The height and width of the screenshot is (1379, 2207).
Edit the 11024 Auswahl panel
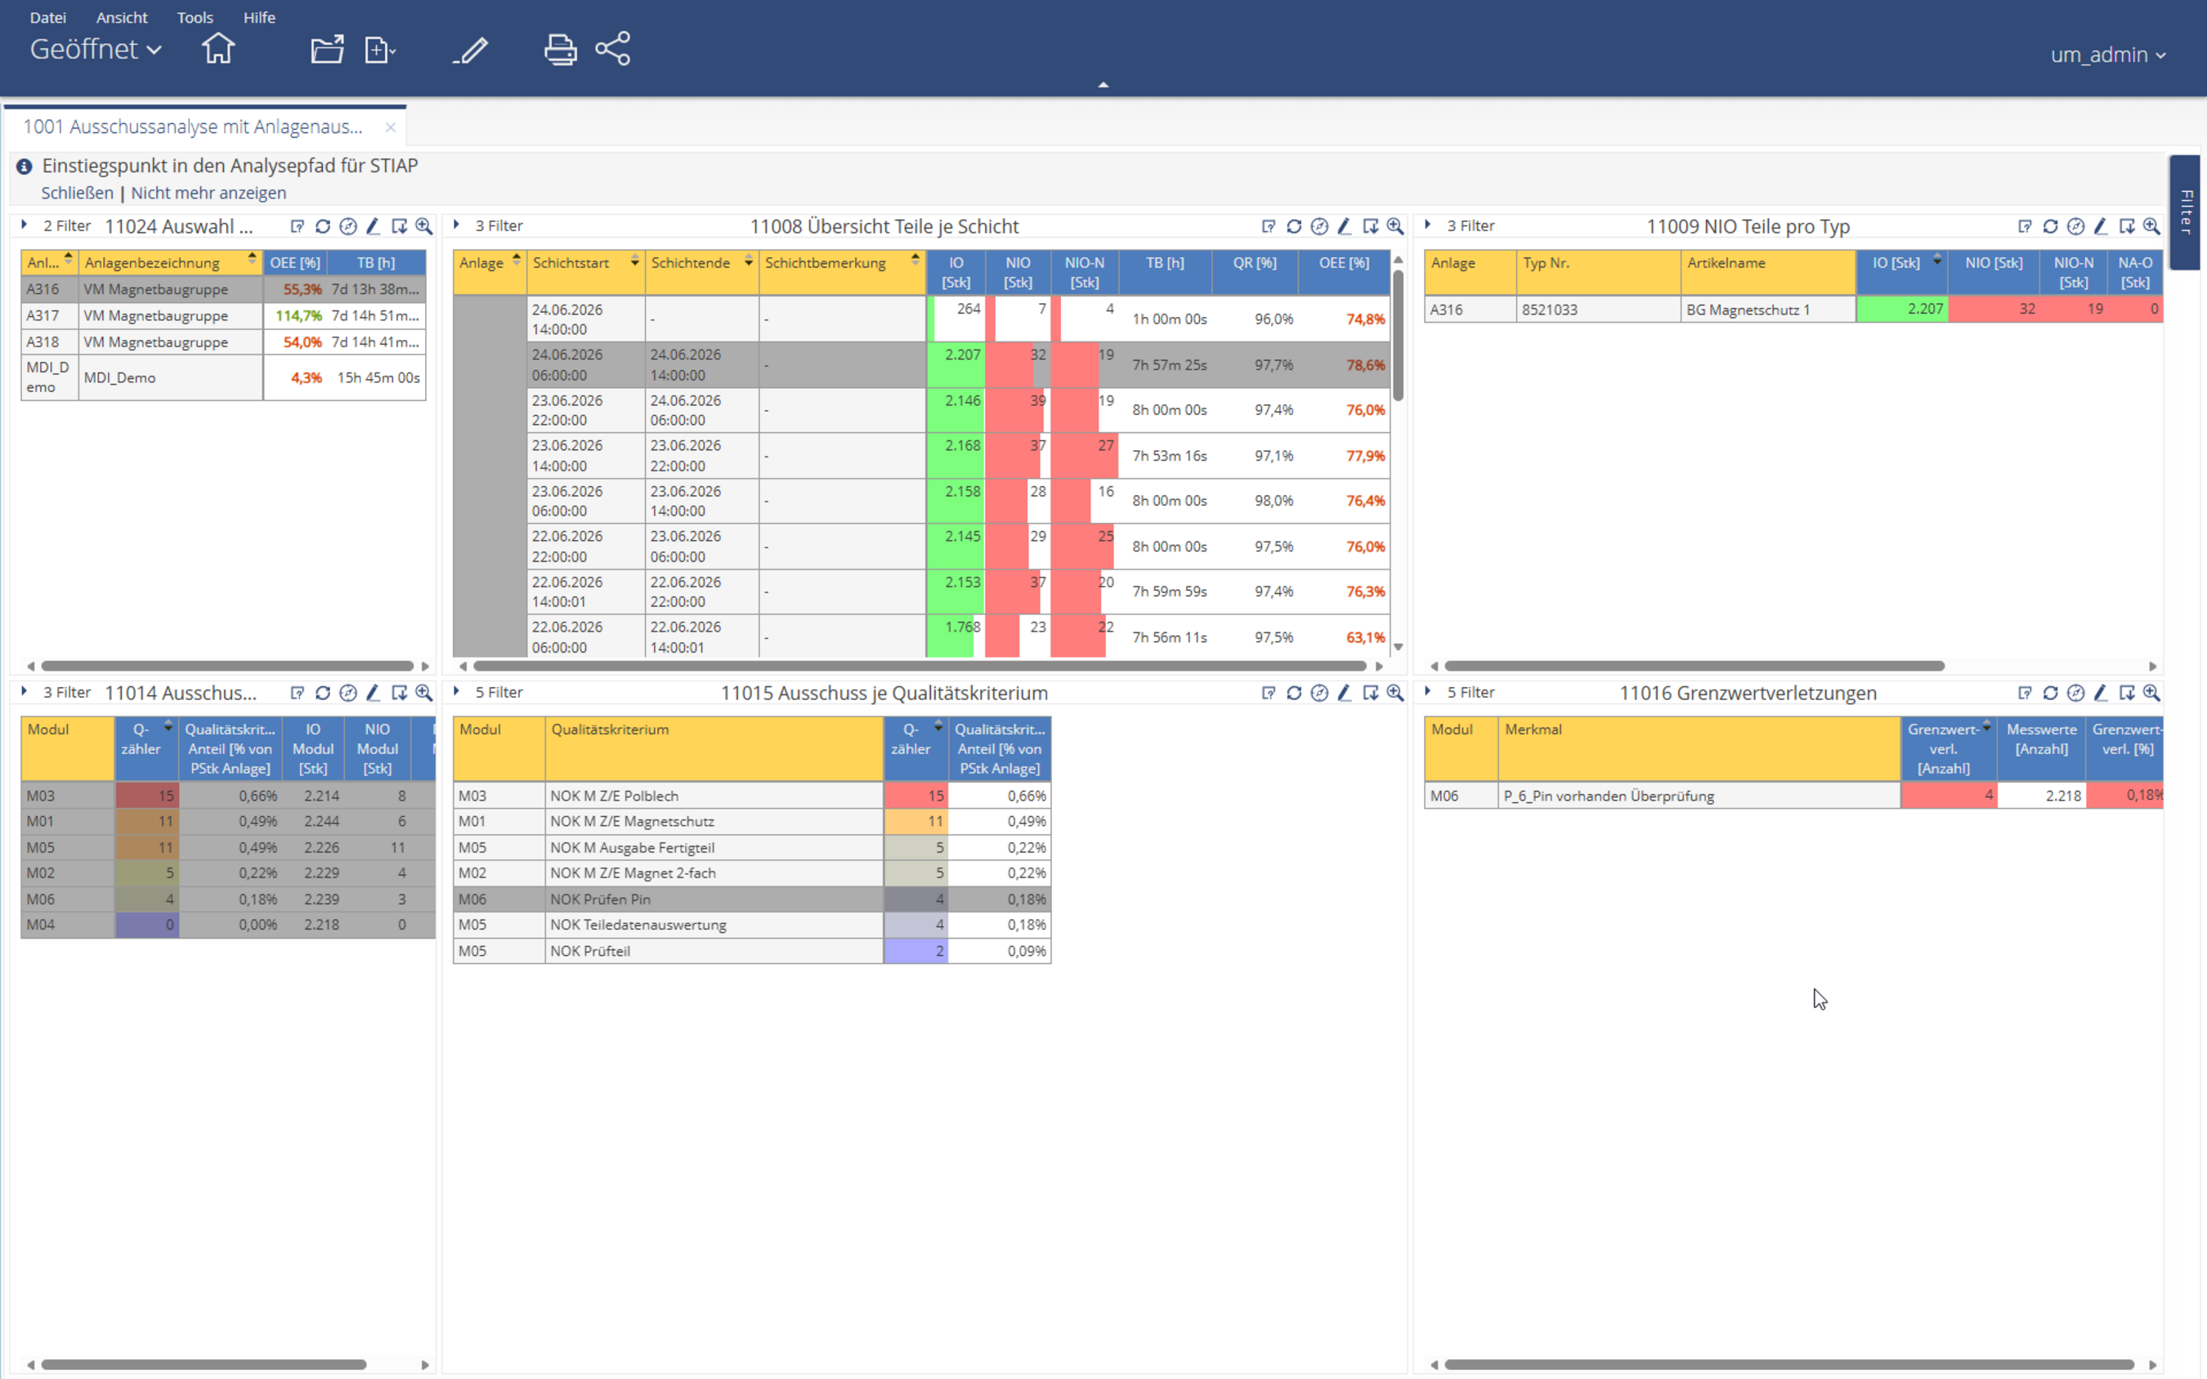pos(374,226)
